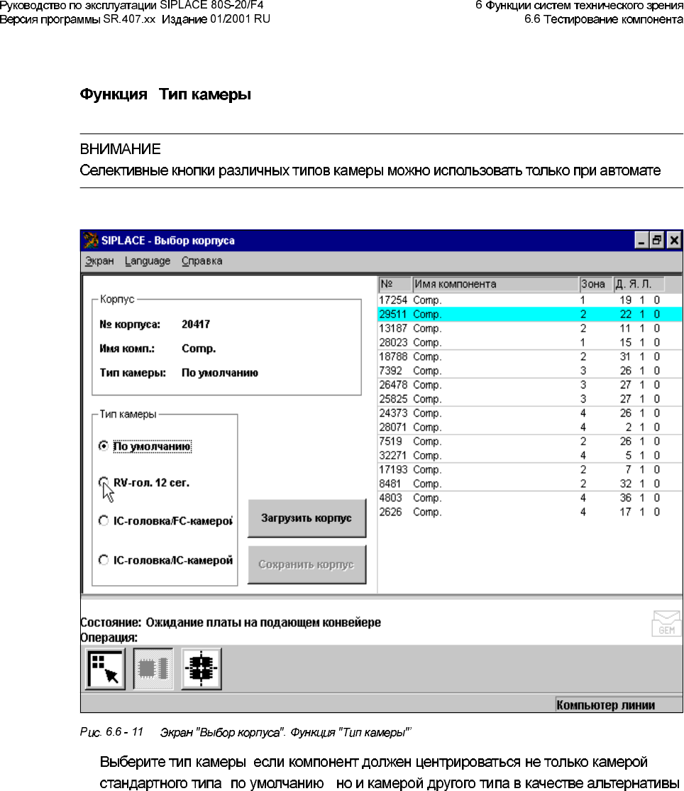Select the RV-гол. 12 сег. radio button
Viewport: 684px width, 791px height.
tap(104, 481)
